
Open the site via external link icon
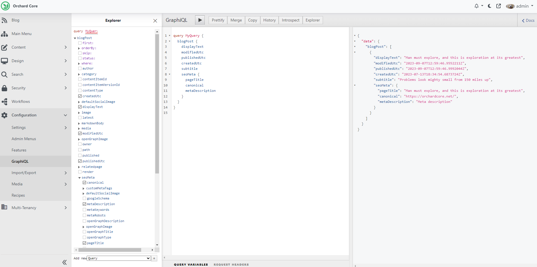click(499, 6)
